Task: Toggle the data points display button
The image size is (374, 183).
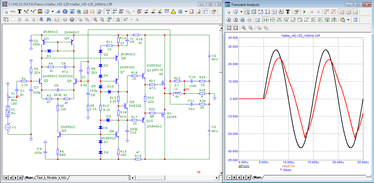Action: click(x=326, y=12)
